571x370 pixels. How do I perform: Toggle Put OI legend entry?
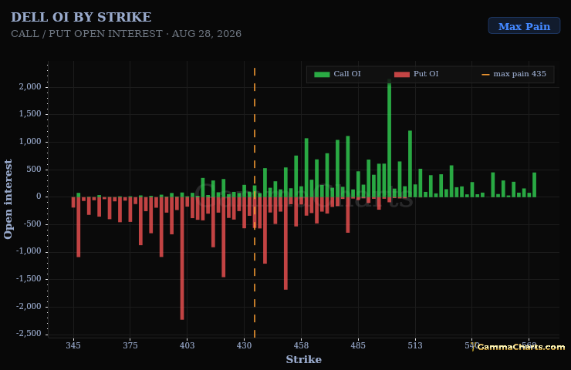[x=416, y=74]
